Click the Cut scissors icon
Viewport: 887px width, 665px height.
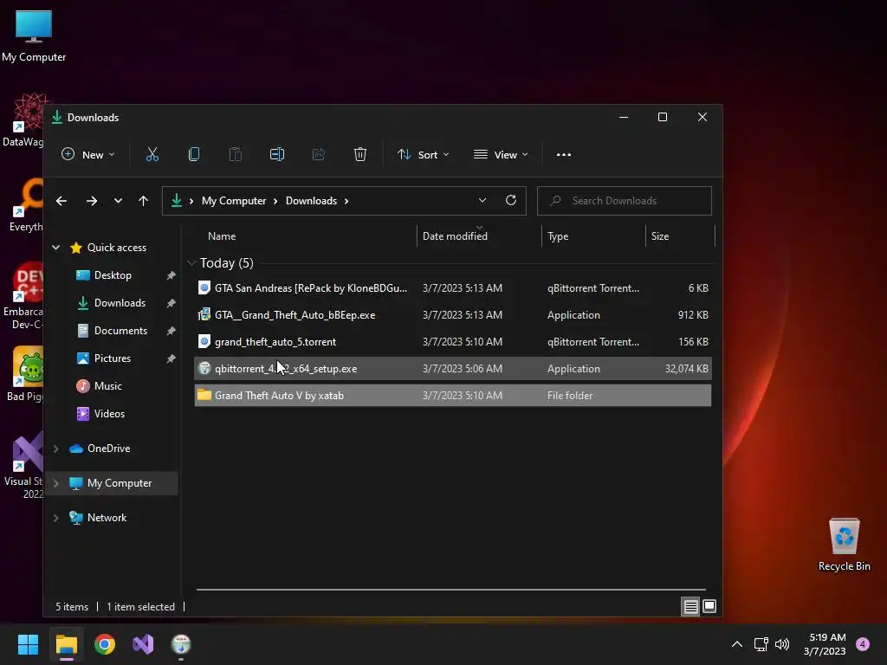152,154
